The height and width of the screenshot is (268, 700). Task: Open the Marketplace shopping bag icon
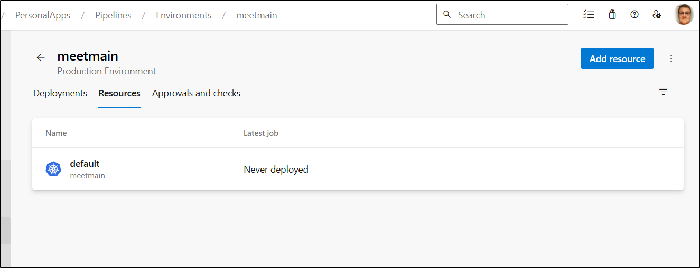click(612, 15)
